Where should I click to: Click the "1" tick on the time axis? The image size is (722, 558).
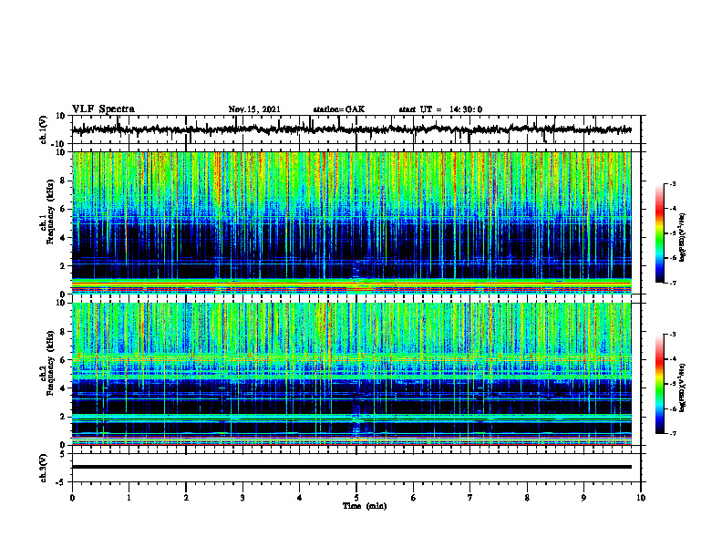tap(129, 498)
